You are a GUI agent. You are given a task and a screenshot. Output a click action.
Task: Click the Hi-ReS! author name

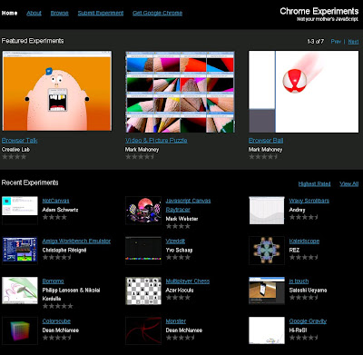coord(298,330)
